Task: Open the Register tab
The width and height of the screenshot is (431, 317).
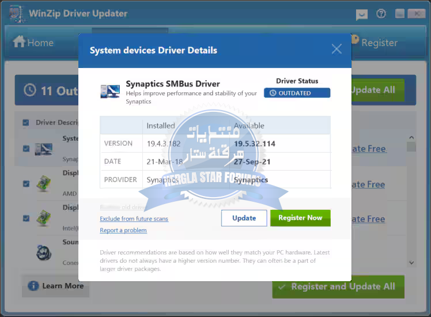Action: [373, 42]
